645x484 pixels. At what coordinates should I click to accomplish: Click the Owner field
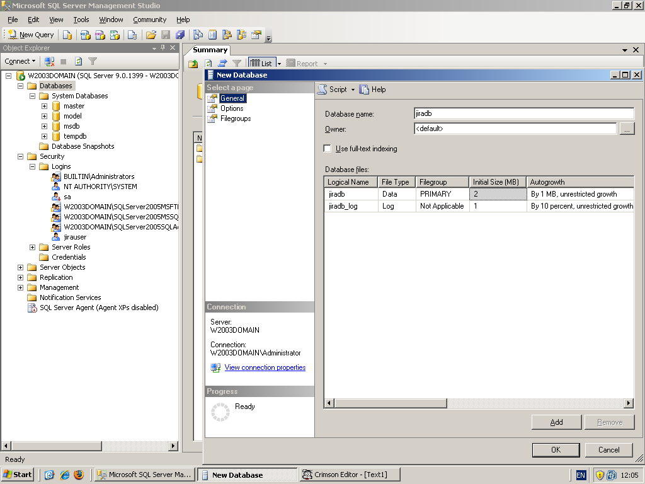coord(515,129)
